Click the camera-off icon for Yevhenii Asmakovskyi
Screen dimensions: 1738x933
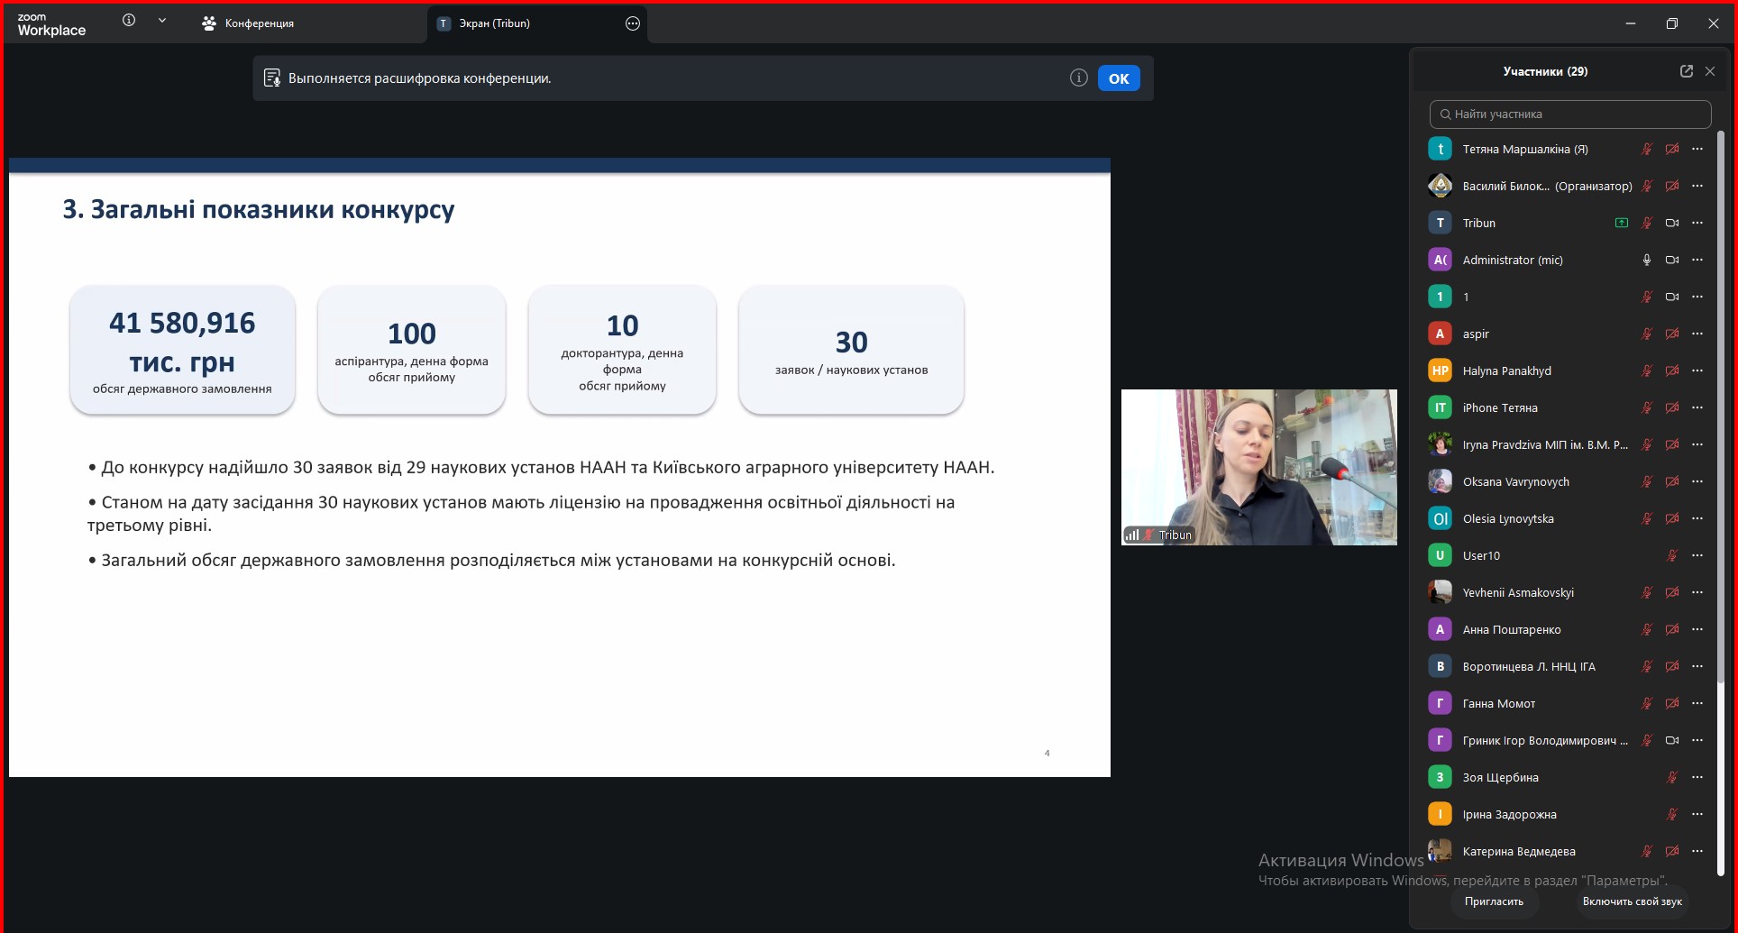pos(1672,592)
